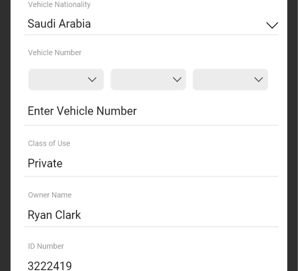This screenshot has height=271, width=298.
Task: Expand the last vehicle number letter dropdown
Action: (230, 80)
